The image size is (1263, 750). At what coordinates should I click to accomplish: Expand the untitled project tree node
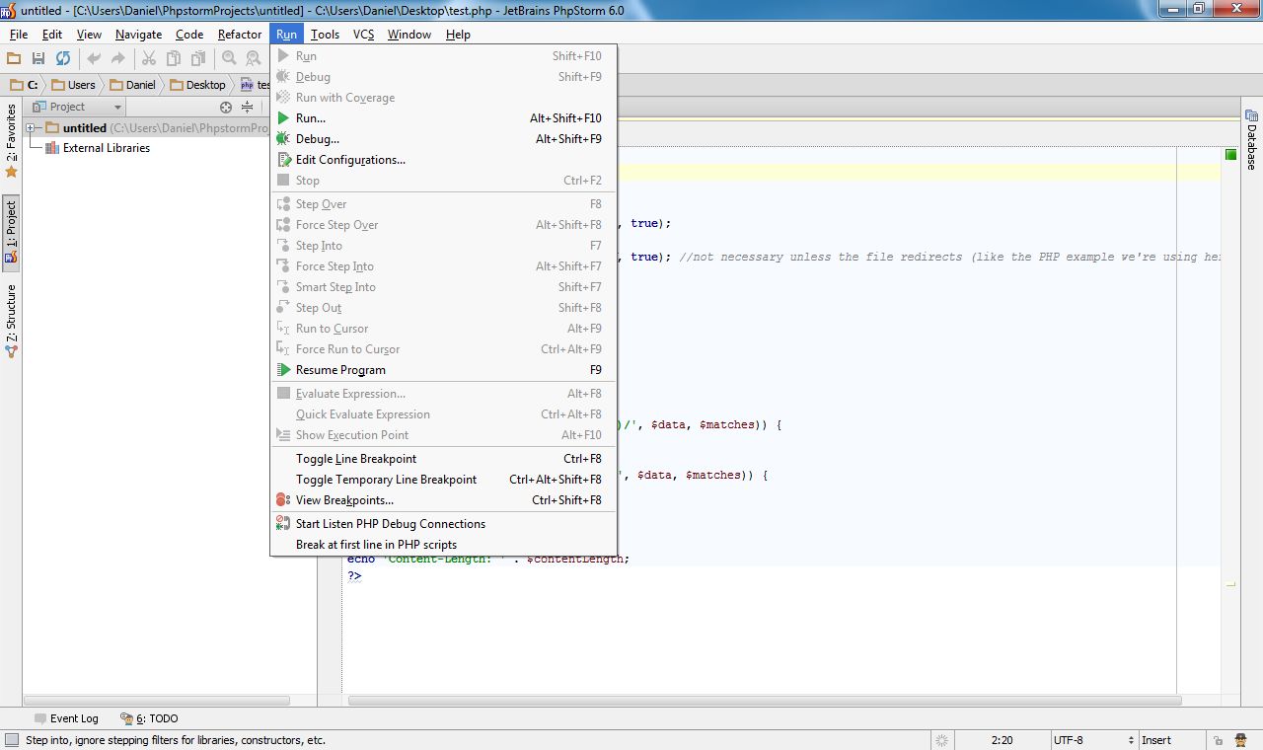31,128
